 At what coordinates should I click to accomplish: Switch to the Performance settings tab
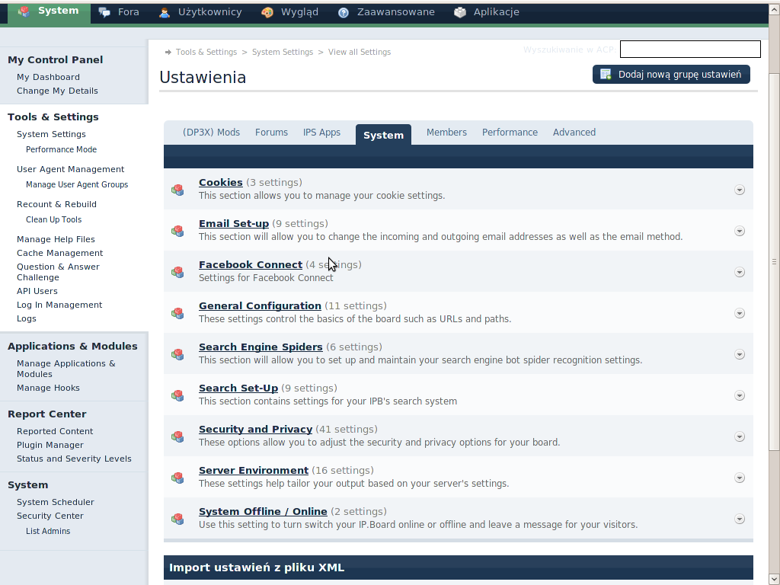510,133
